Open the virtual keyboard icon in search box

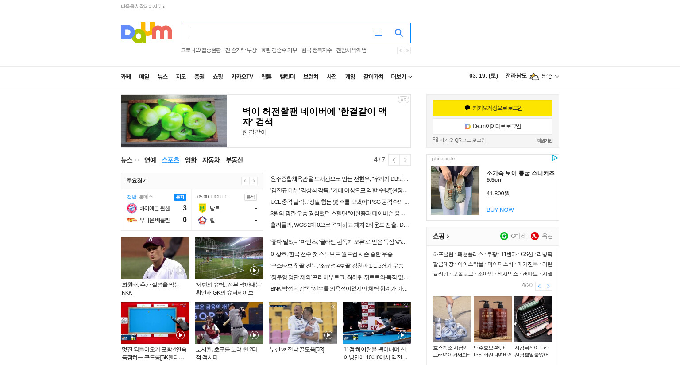point(378,33)
